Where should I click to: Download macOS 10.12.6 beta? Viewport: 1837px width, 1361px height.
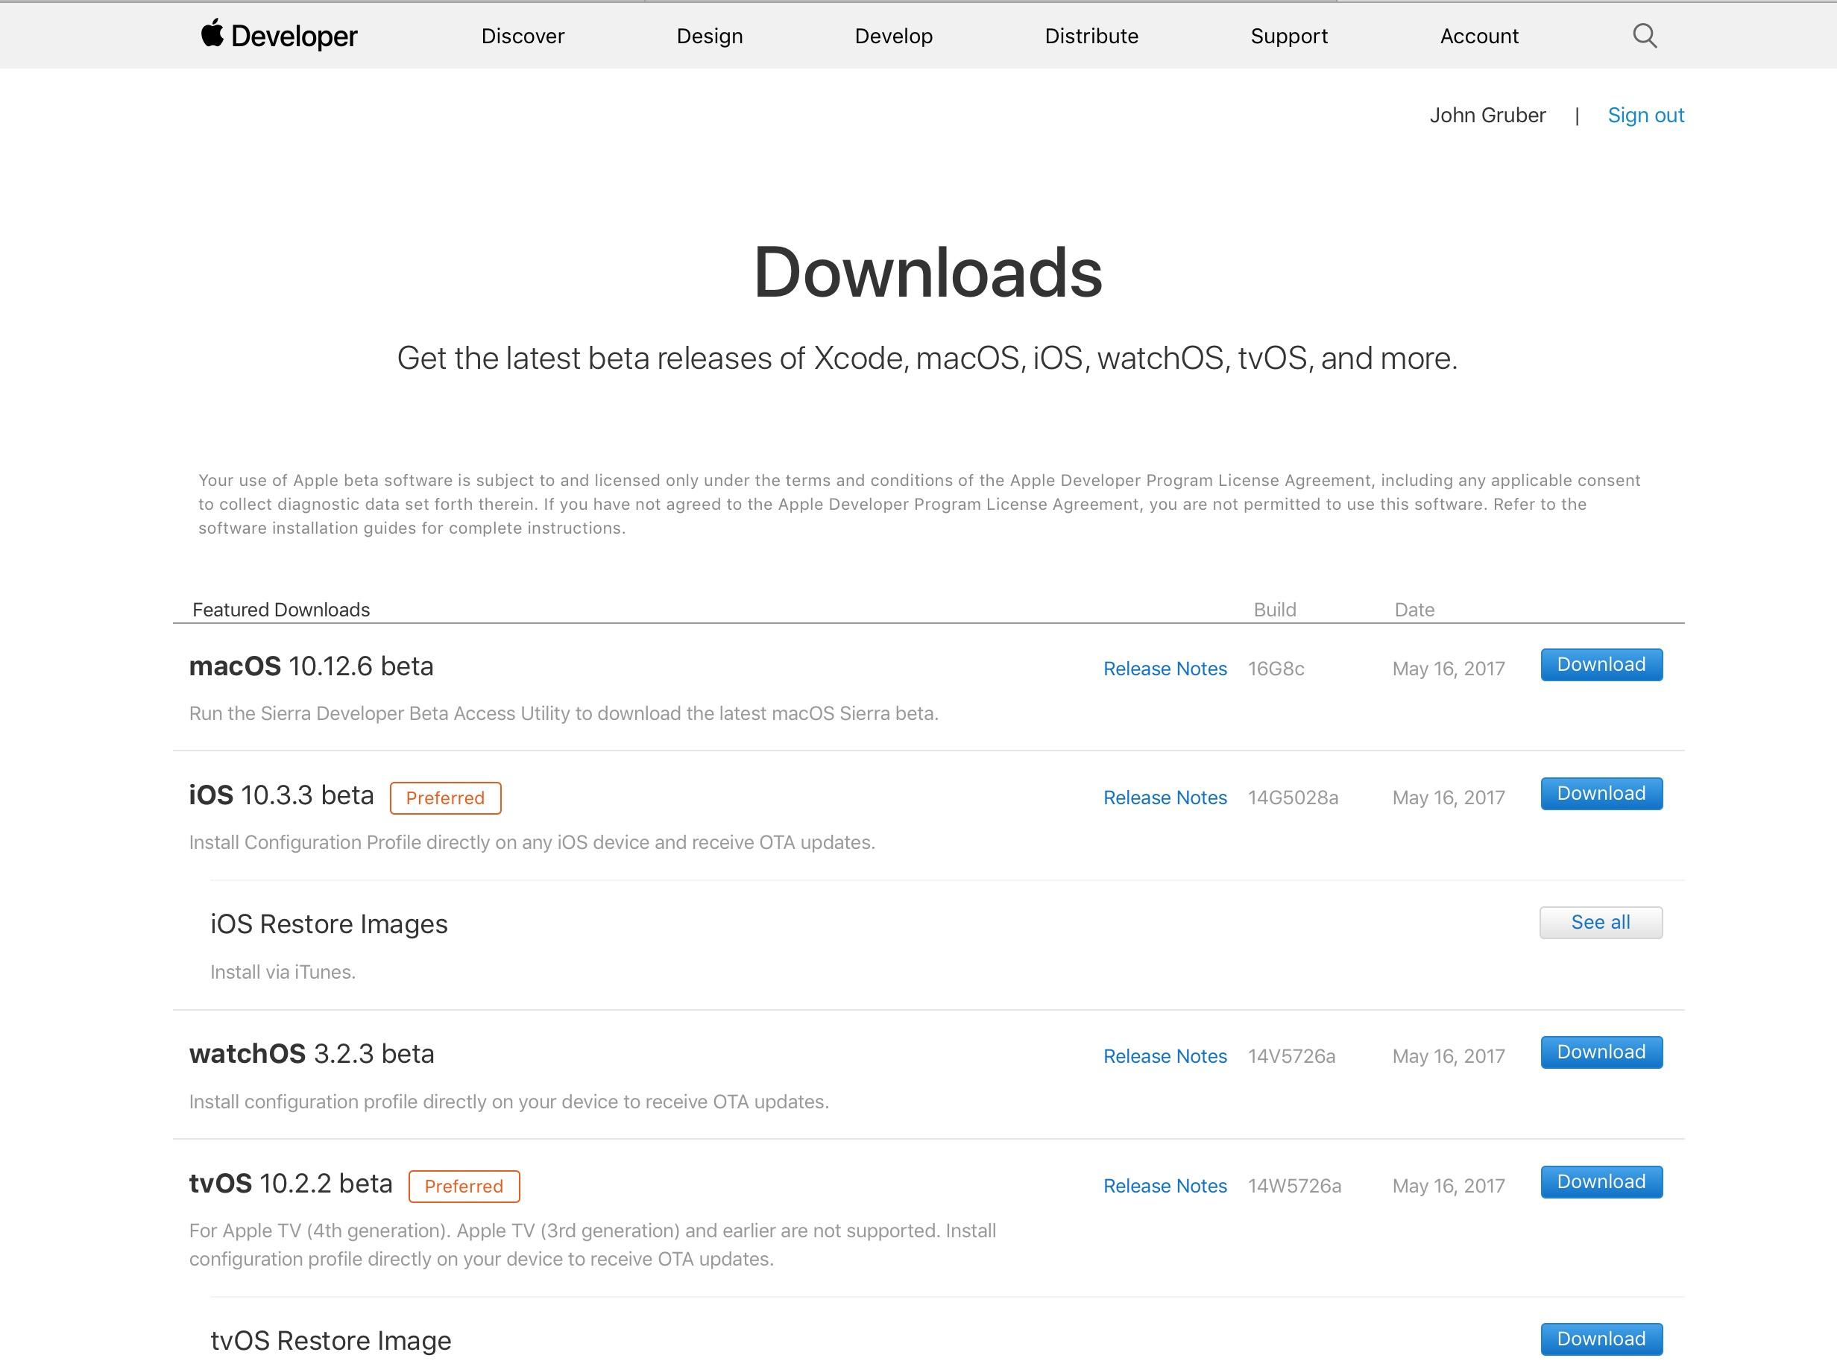(1601, 665)
